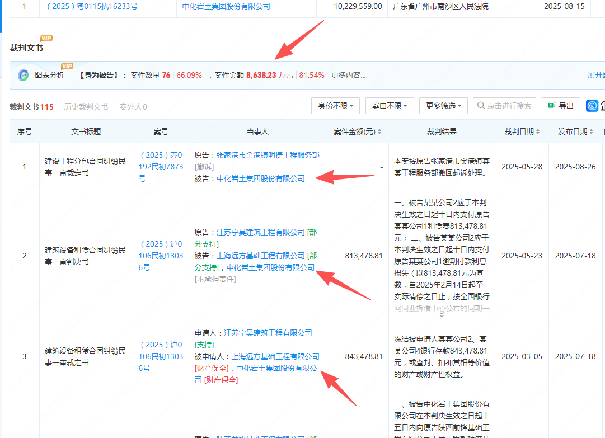Open the 身份不限 dropdown filter
This screenshot has width=605, height=438.
(335, 106)
